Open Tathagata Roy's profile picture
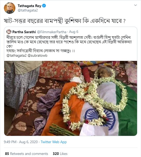Image resolution: width=141 pixels, height=157 pixels. click(10, 8)
